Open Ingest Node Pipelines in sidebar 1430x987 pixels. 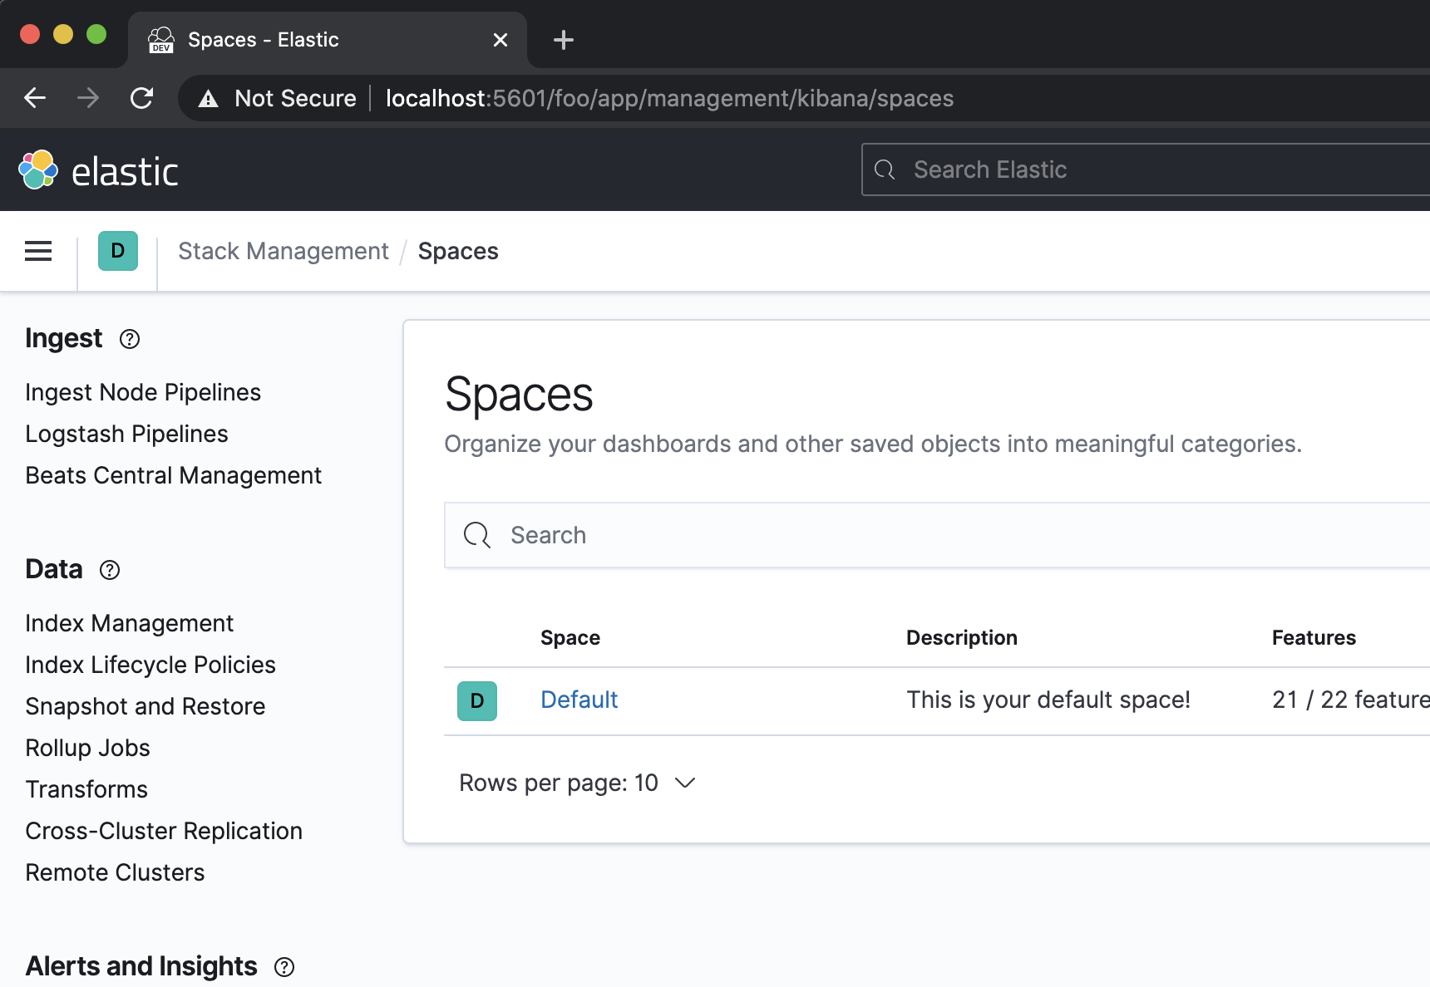(143, 392)
